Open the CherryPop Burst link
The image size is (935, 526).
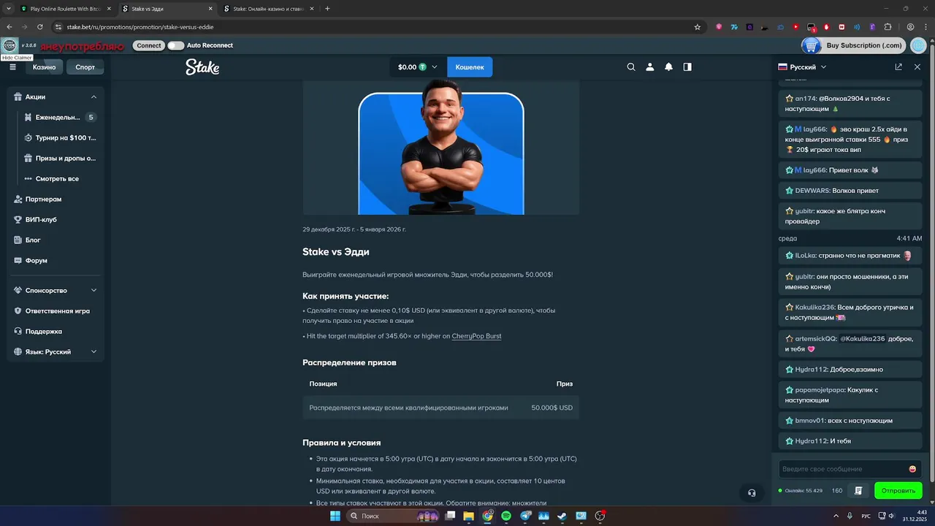(476, 336)
